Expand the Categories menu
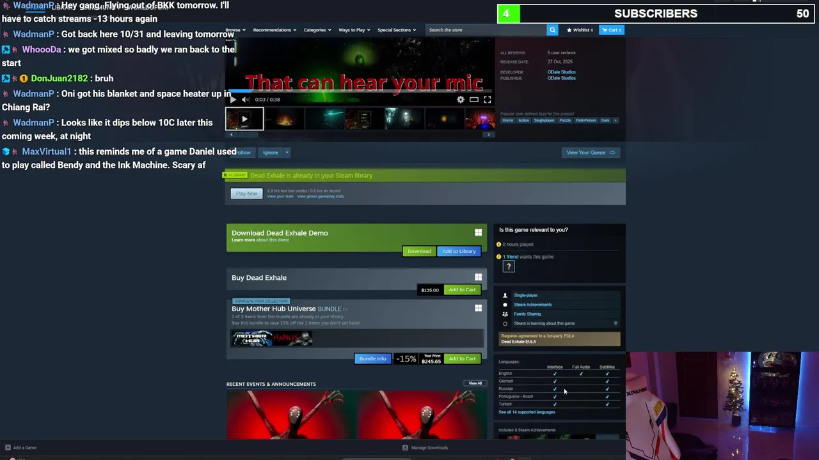Image resolution: width=819 pixels, height=460 pixels. click(317, 30)
